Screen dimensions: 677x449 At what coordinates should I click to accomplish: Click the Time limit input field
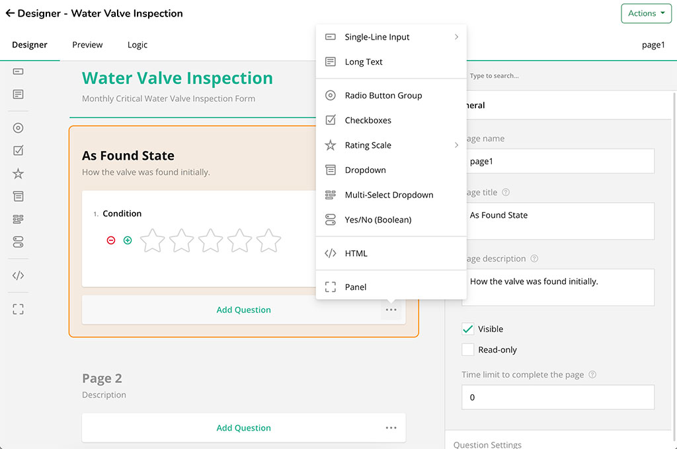coord(557,397)
